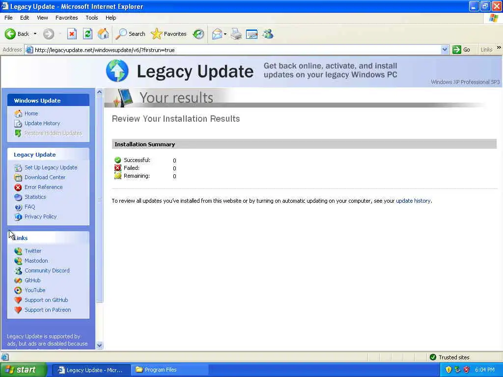Click the red shield tray icon
Viewport: 503px width, 377px height.
tap(467, 370)
